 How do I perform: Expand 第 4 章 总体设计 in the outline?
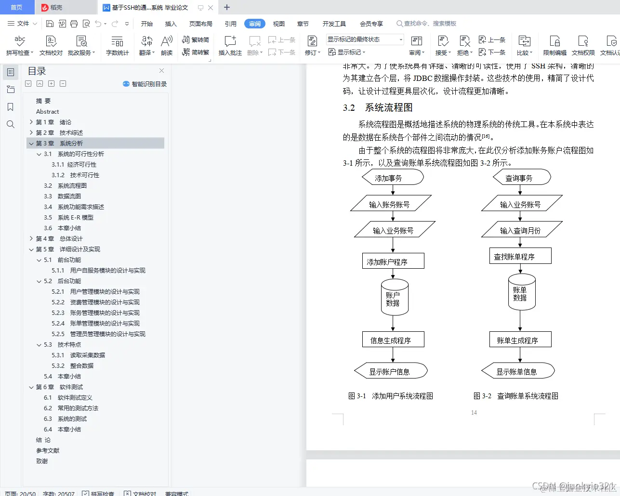[x=31, y=238]
